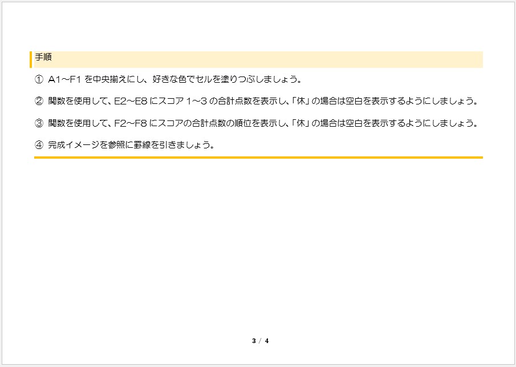Select the circled number ② marker
The width and height of the screenshot is (516, 367).
click(x=39, y=101)
